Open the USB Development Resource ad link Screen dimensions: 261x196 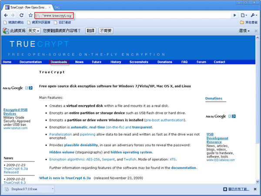click(x=217, y=138)
